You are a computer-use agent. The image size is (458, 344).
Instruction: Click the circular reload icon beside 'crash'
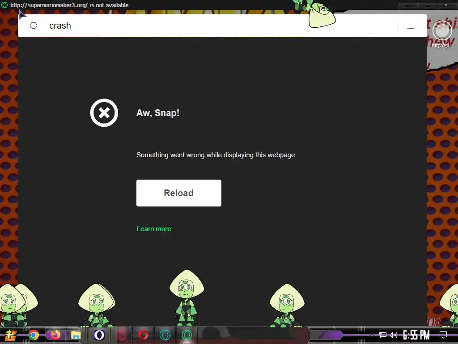pyautogui.click(x=34, y=26)
